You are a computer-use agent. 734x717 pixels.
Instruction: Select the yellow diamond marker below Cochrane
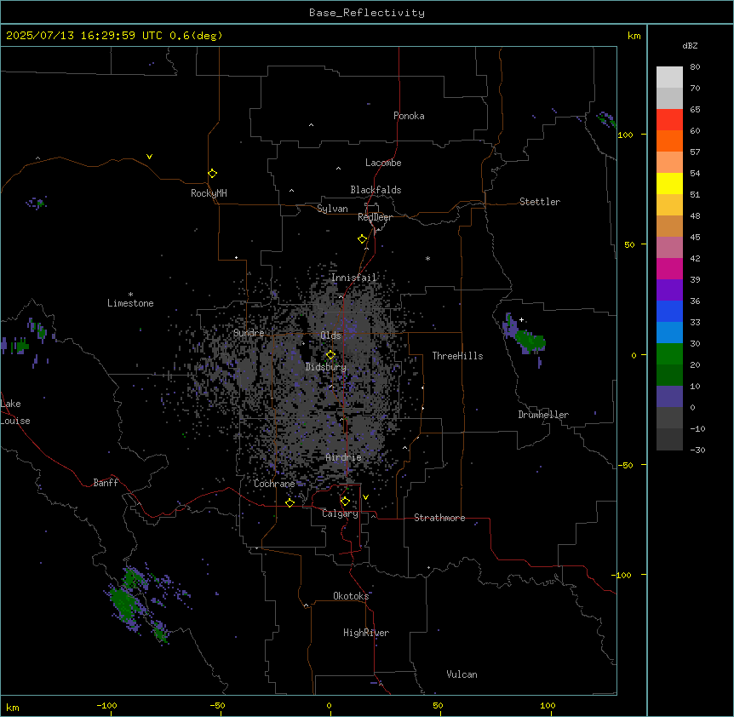point(290,502)
